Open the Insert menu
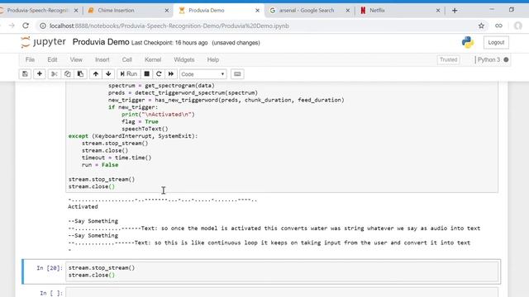 (x=102, y=60)
